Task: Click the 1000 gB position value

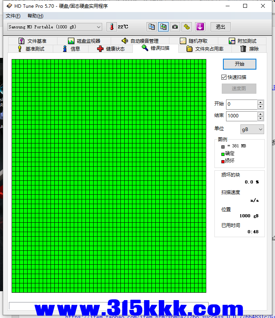Action: [249, 216]
